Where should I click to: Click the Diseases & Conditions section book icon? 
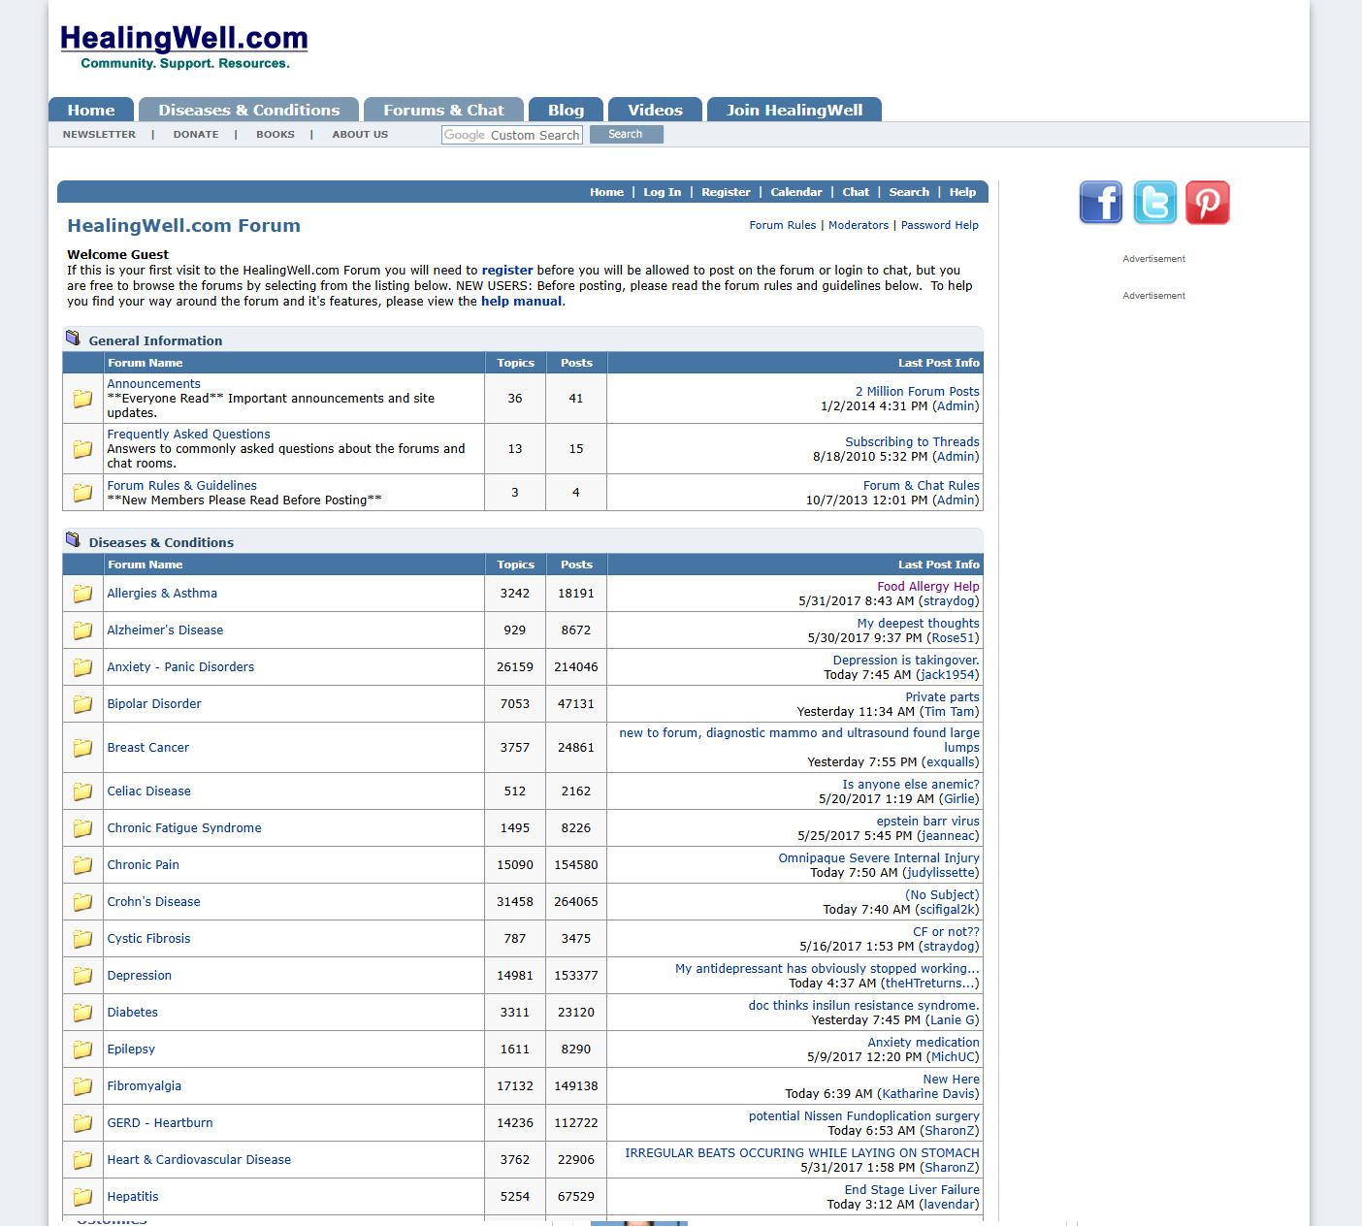click(73, 539)
